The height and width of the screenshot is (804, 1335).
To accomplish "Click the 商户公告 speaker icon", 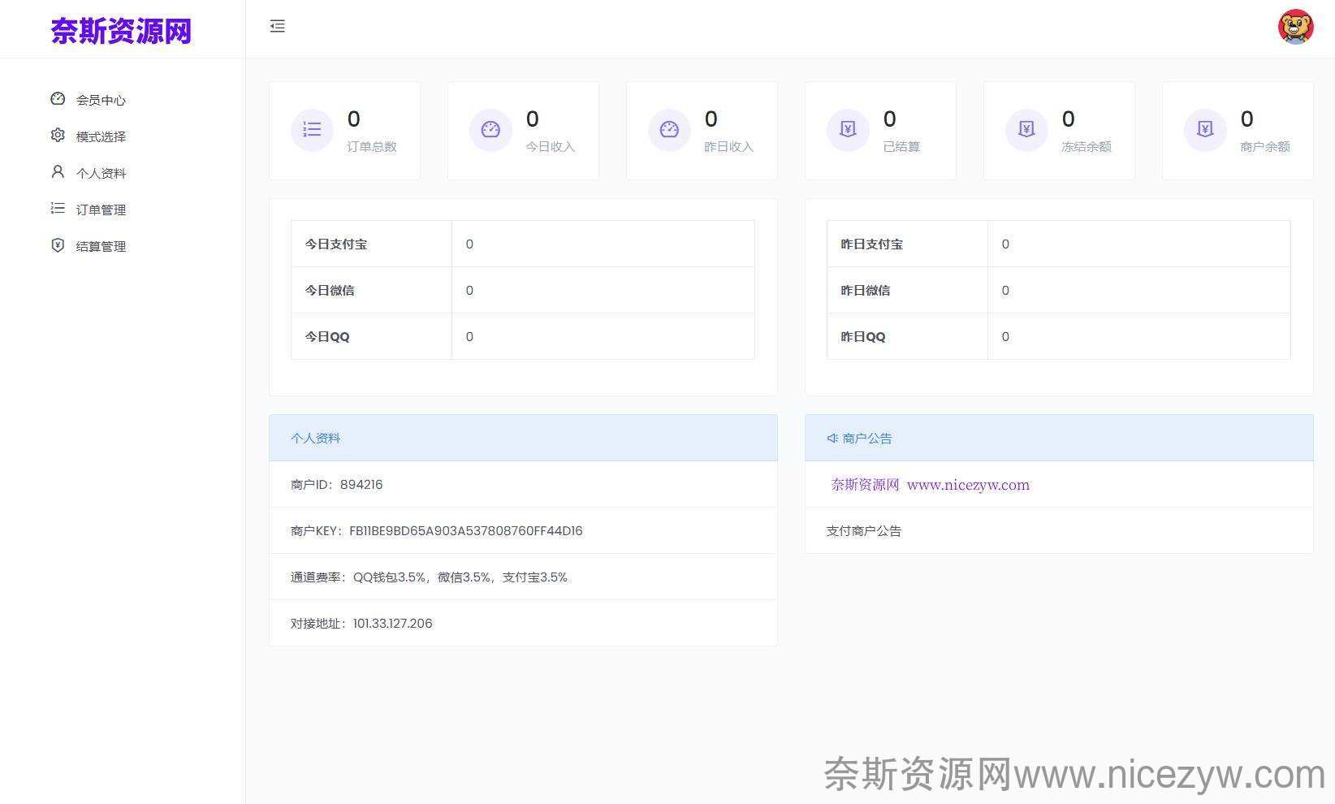I will (x=832, y=439).
